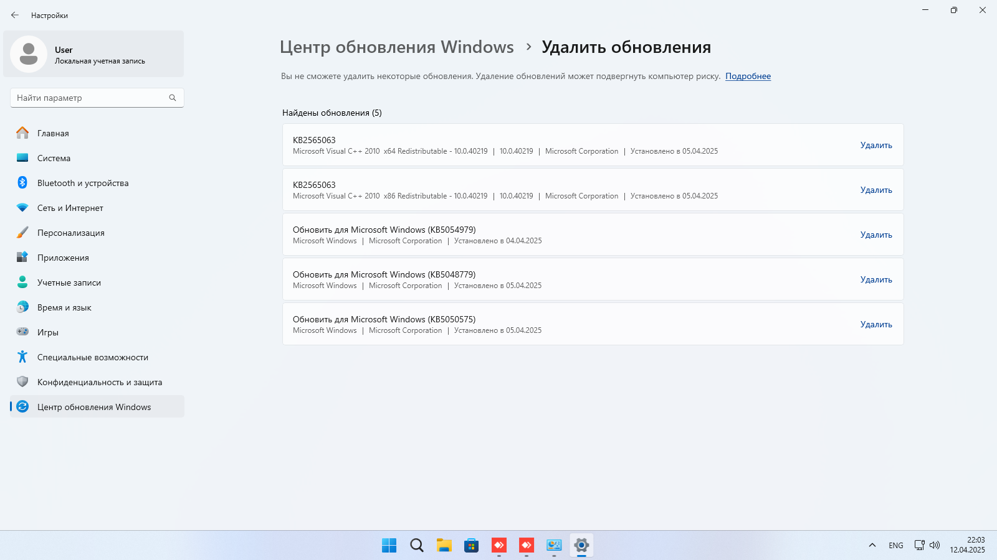Click the Удалить обновления page title
This screenshot has width=997, height=560.
(x=626, y=47)
